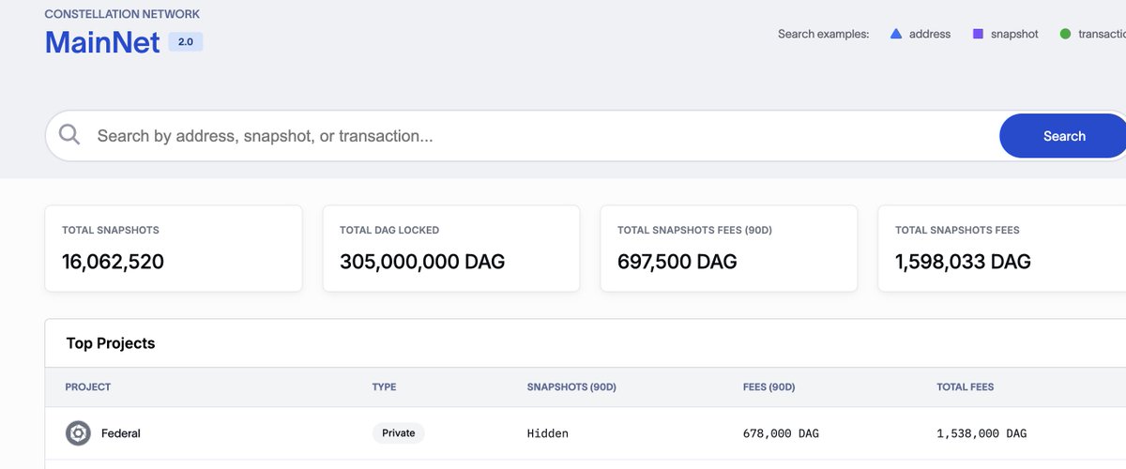1126x469 pixels.
Task: Click the TOTAL FEES column header
Action: pos(966,386)
